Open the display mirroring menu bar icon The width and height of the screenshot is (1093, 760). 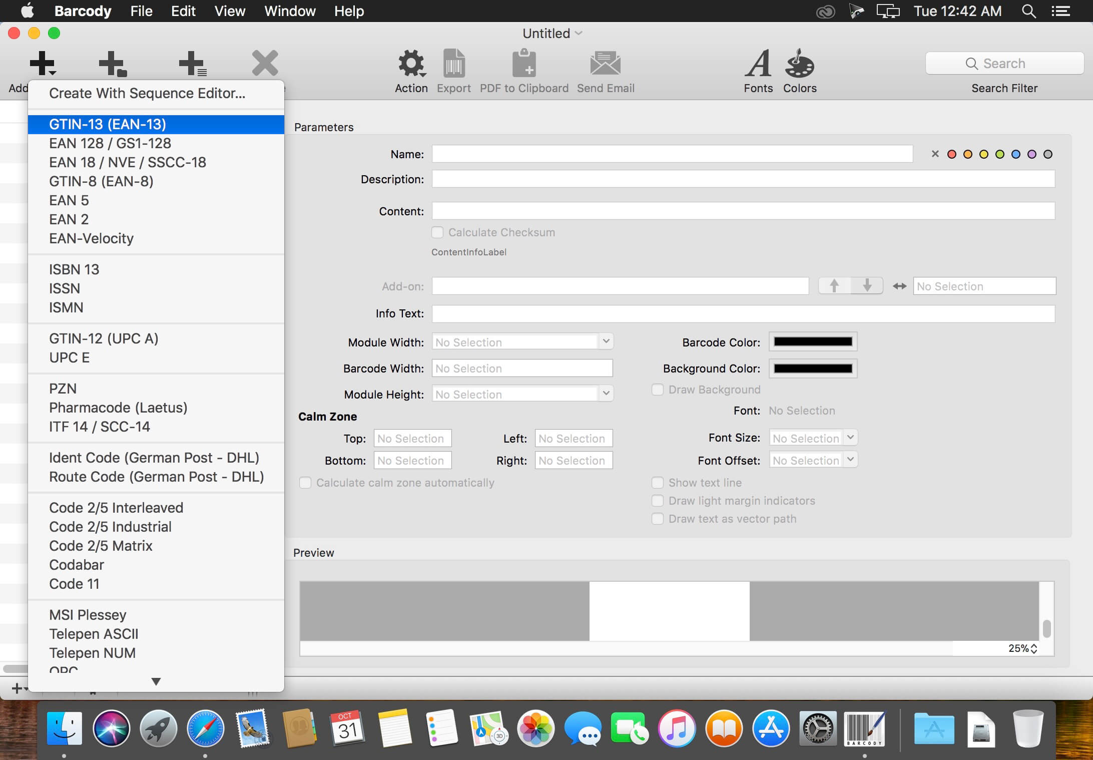888,11
